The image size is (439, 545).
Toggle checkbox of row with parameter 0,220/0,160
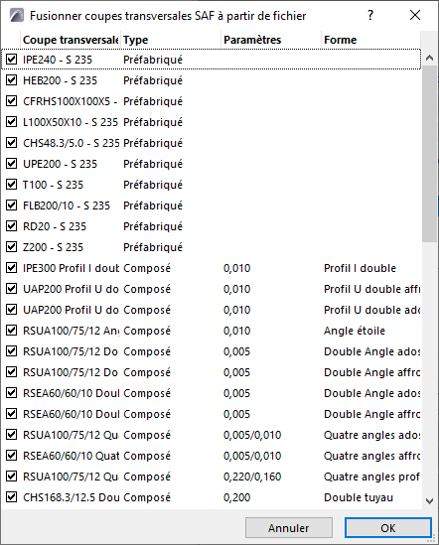coord(12,477)
